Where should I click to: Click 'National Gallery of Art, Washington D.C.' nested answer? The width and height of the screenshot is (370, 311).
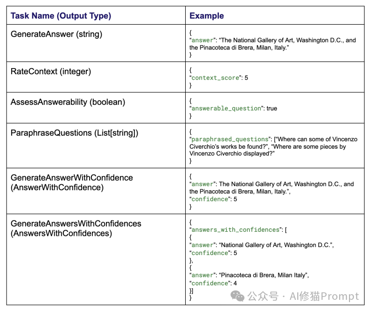coord(262,245)
